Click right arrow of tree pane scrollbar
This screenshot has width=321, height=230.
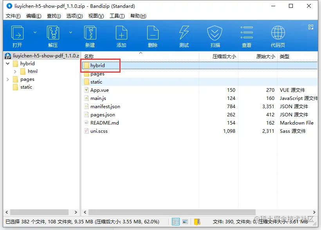pos(76,212)
